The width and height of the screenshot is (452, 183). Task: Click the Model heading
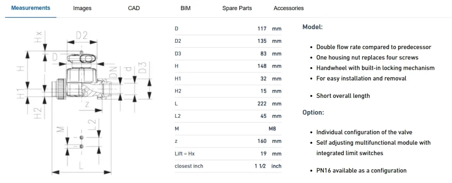click(313, 27)
